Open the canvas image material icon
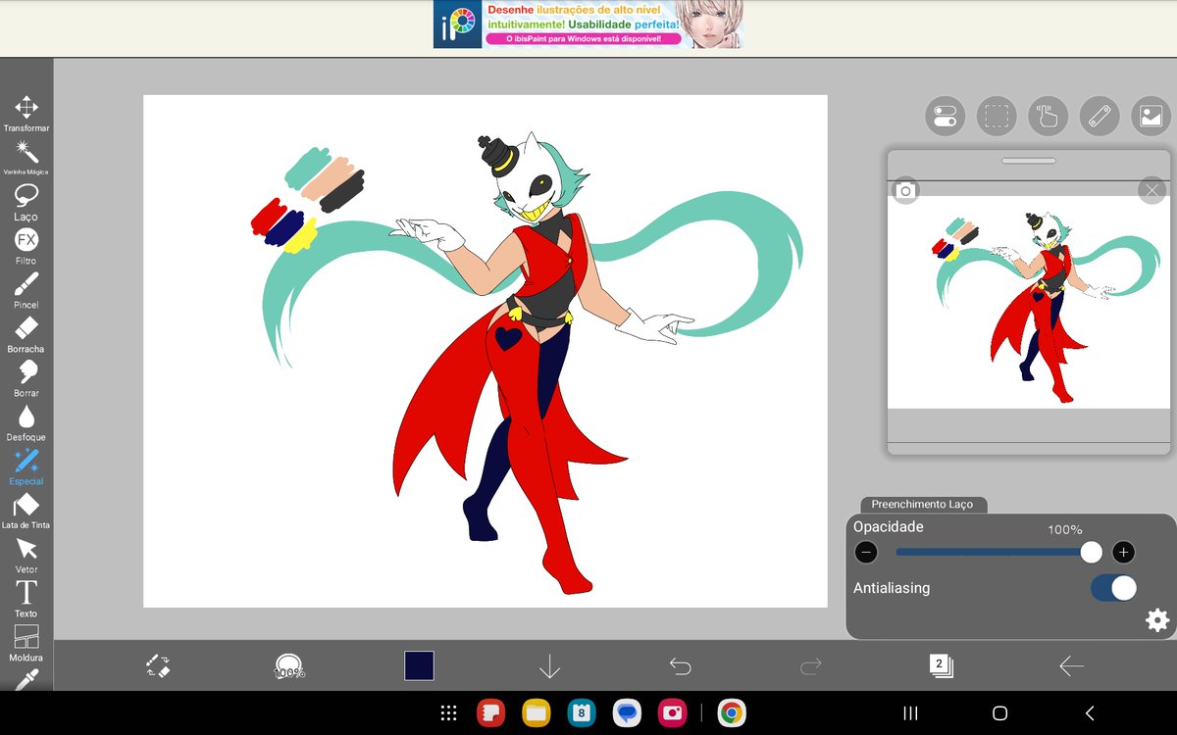The height and width of the screenshot is (735, 1177). (x=1151, y=117)
